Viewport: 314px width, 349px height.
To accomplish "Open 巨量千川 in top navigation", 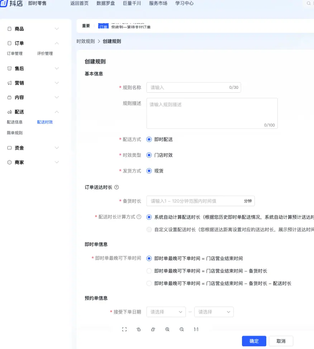I will pos(132,3).
